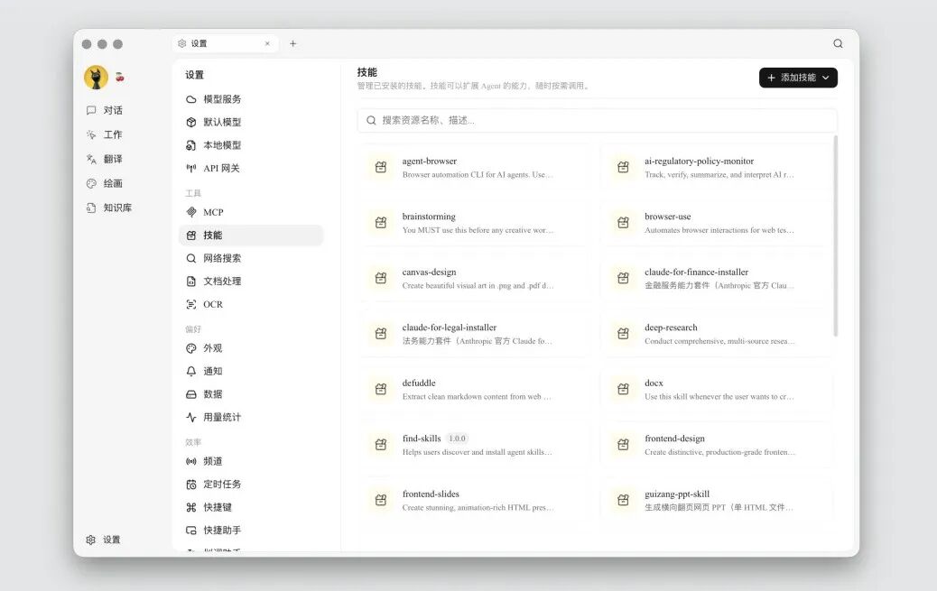
Task: Open the 工作 section in sidebar
Action: (x=105, y=135)
